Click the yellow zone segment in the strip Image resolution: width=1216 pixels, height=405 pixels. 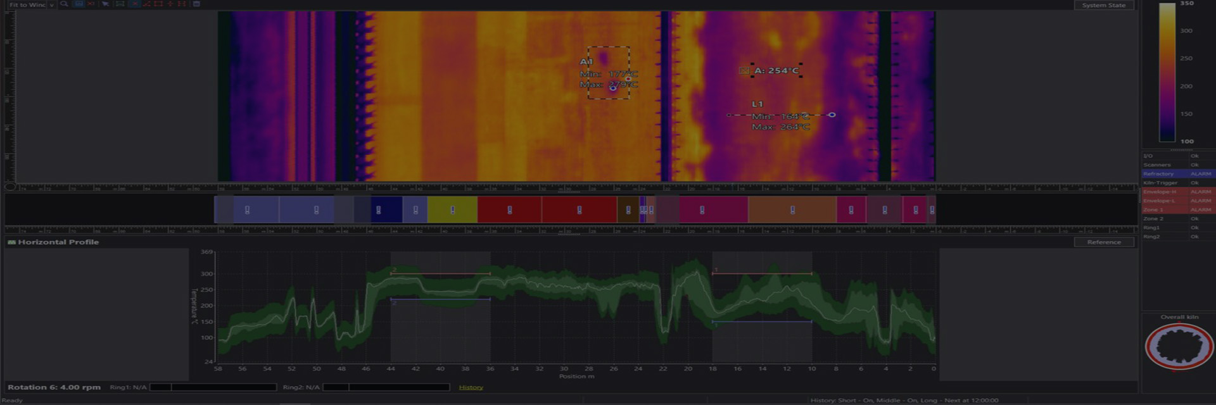[x=452, y=210]
